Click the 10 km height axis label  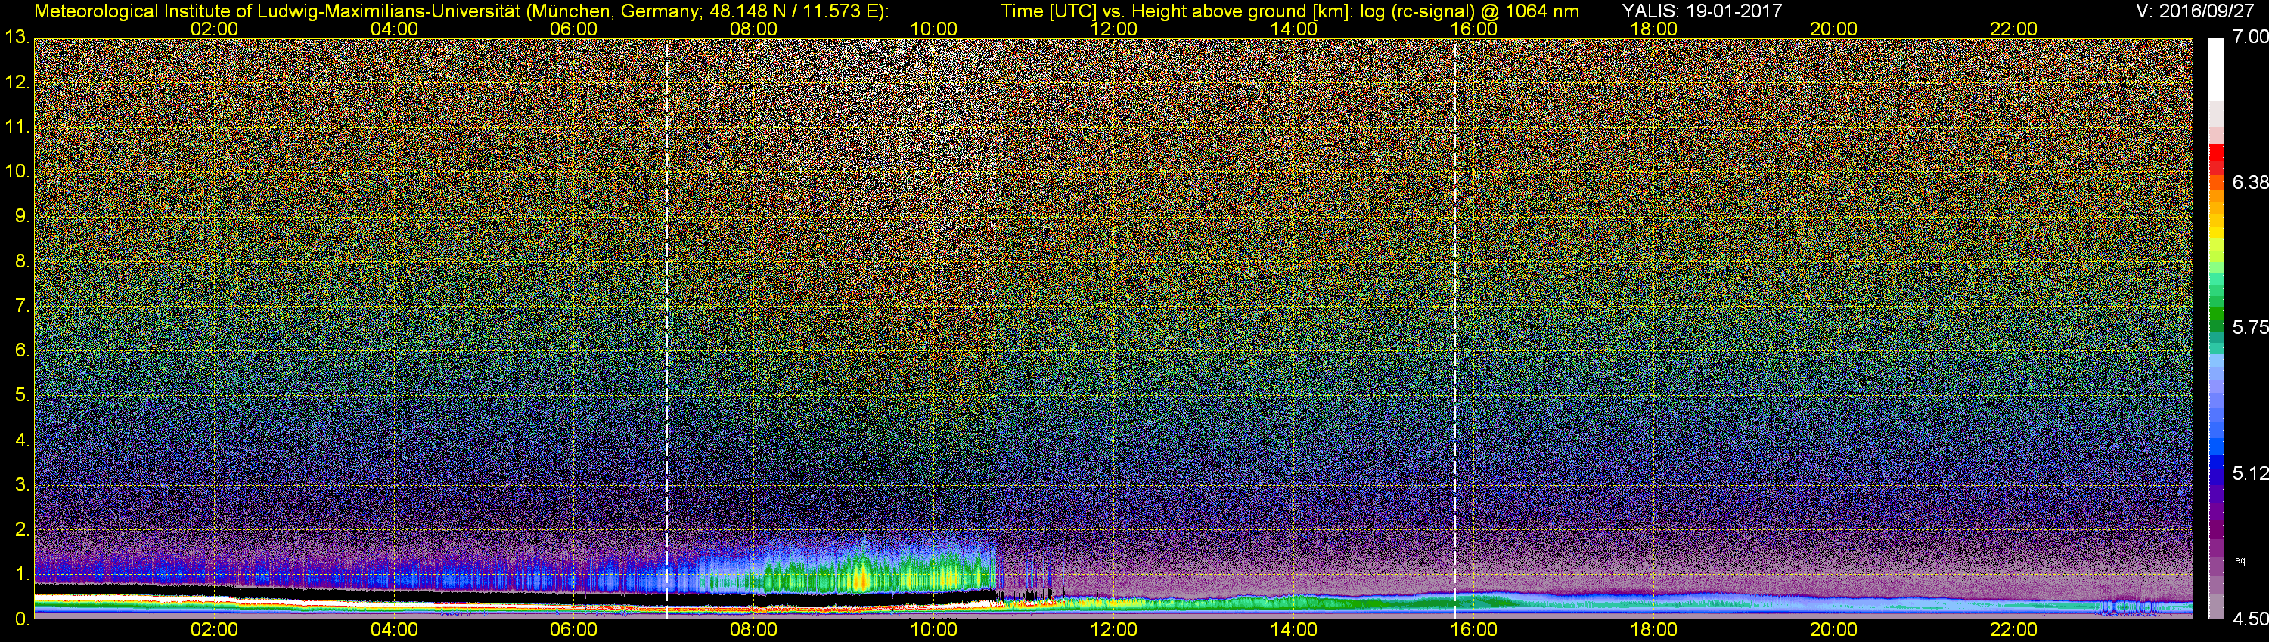16,171
